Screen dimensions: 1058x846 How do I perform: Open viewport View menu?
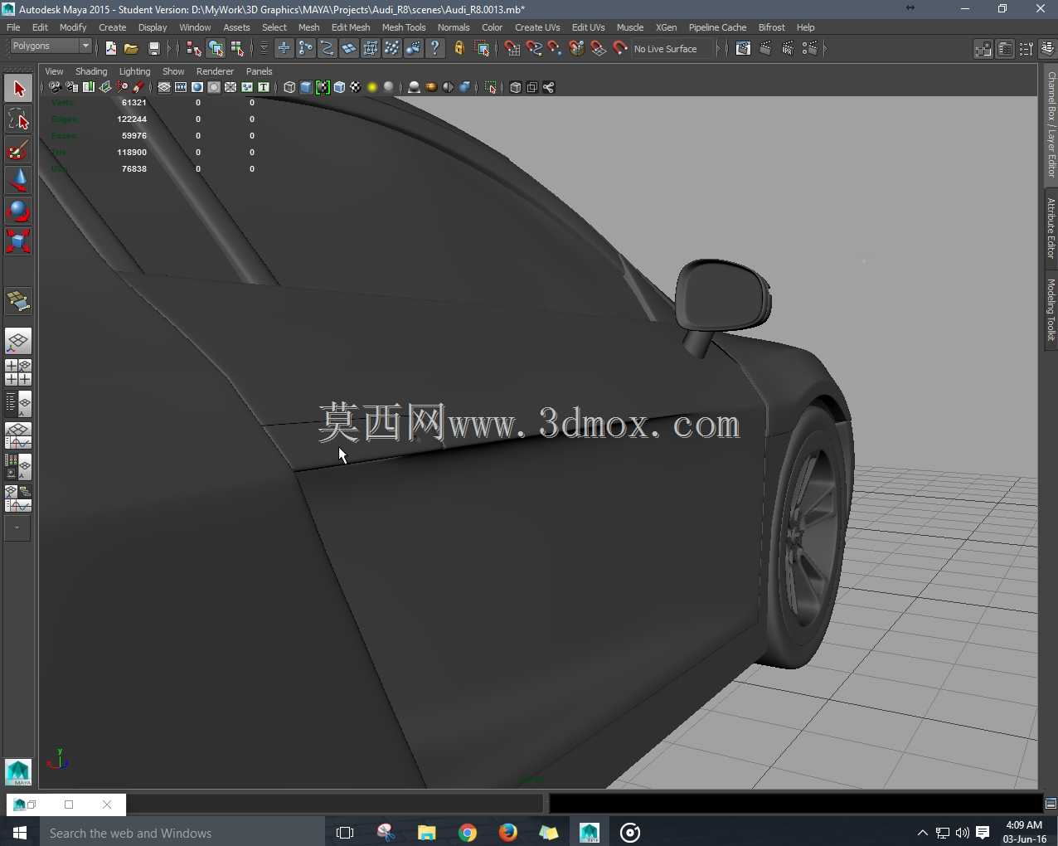tap(54, 71)
